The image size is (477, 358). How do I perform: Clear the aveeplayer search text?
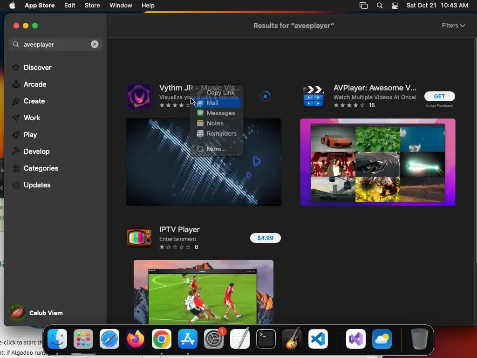[x=95, y=44]
